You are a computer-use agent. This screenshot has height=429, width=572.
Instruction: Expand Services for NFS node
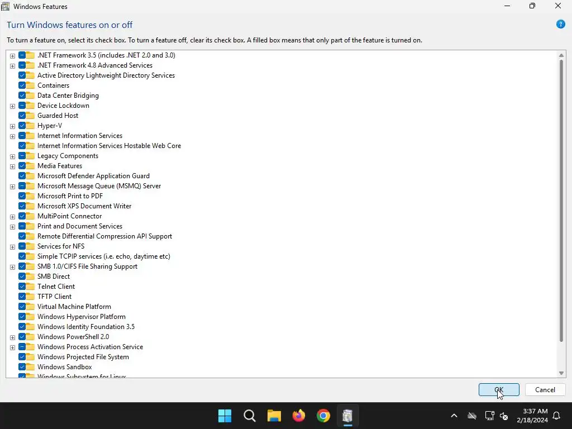point(12,247)
